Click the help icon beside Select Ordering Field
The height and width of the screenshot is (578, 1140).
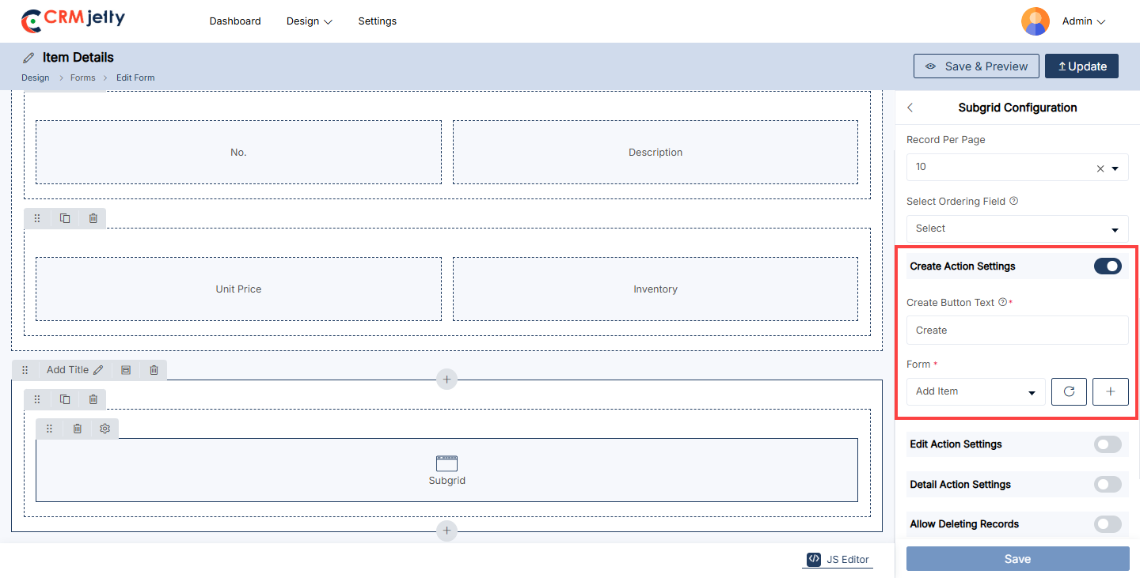pyautogui.click(x=1014, y=201)
